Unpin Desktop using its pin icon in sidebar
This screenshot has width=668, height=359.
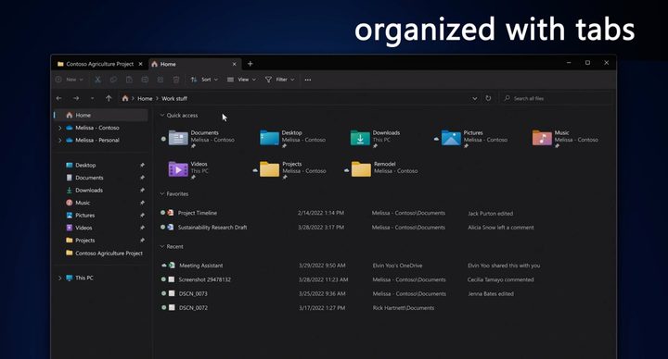(142, 165)
